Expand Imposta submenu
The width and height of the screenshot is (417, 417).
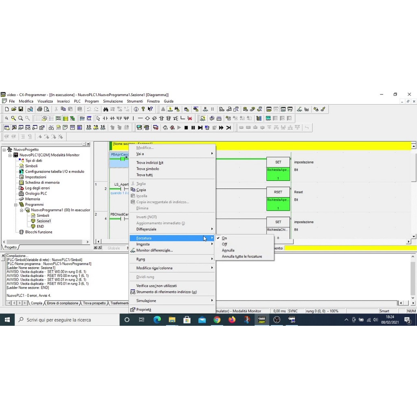(212, 244)
